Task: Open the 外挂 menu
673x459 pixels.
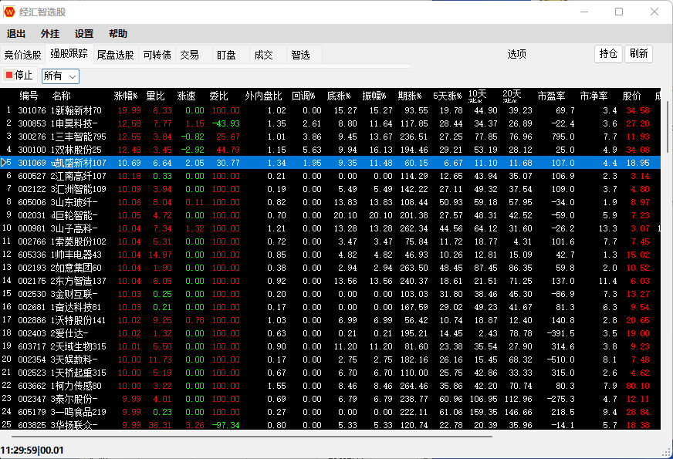Action: [x=50, y=33]
